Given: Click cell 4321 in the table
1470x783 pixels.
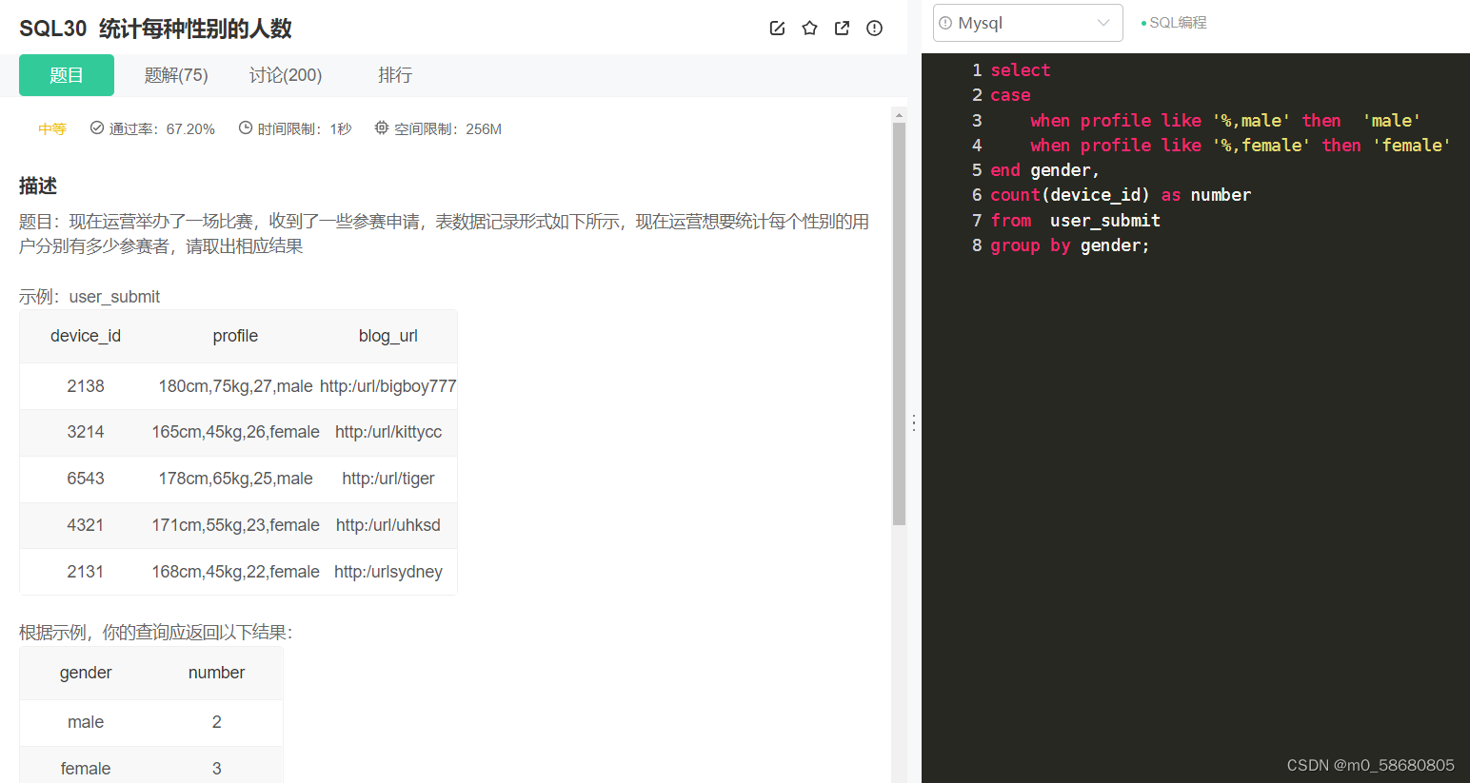Looking at the screenshot, I should [x=86, y=525].
